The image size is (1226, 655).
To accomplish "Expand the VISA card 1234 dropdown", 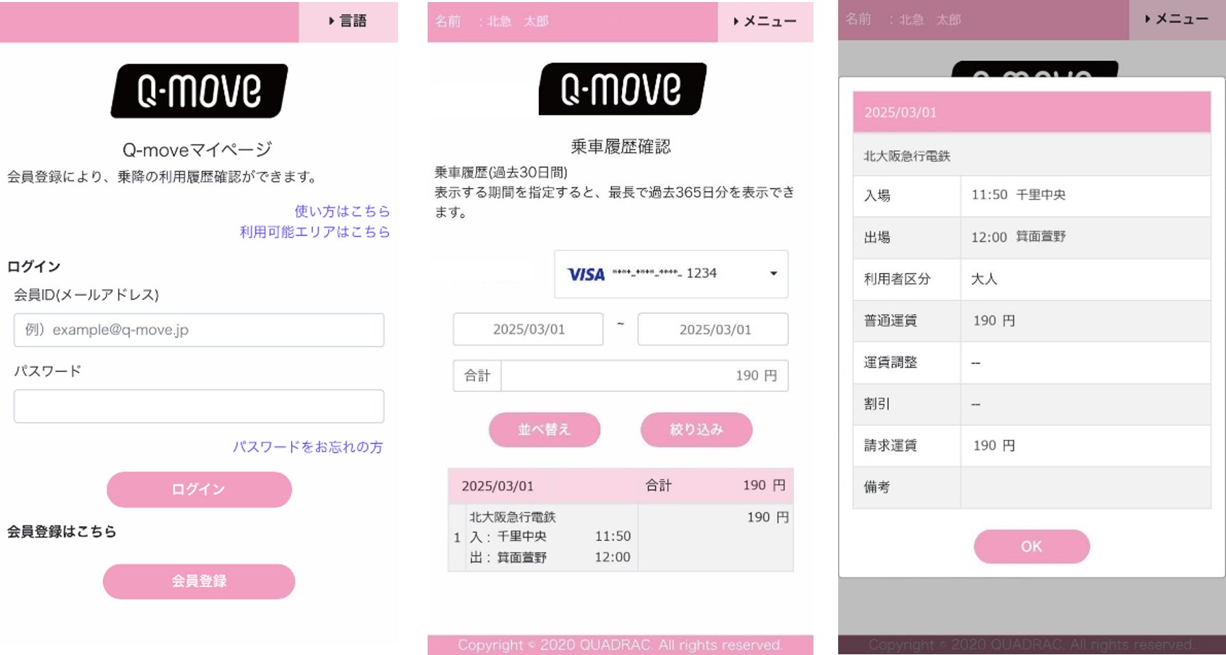I will [671, 274].
